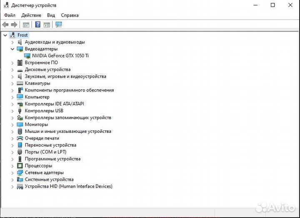The image size is (300, 218).
Task: Select the Порты (COM и LPT) item
Action: [45, 152]
